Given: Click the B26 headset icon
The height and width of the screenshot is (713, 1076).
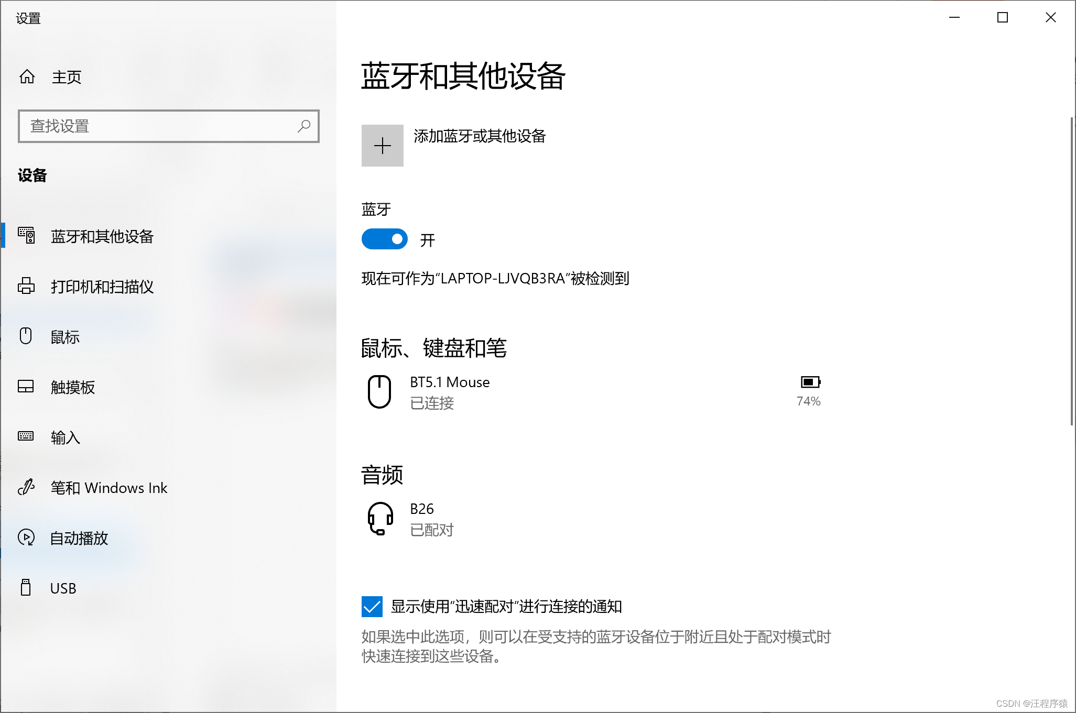Looking at the screenshot, I should (x=380, y=518).
